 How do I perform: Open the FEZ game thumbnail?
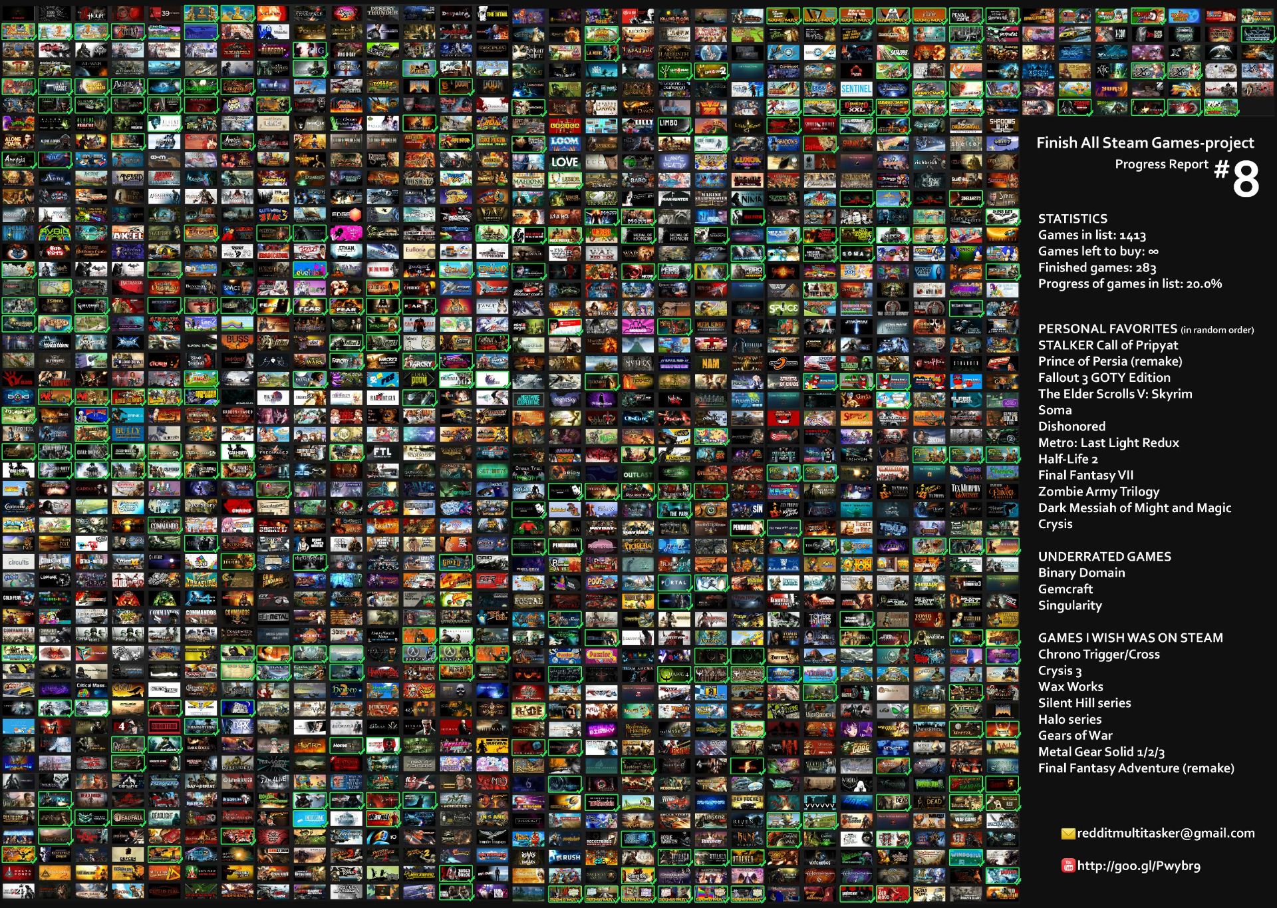click(x=382, y=378)
